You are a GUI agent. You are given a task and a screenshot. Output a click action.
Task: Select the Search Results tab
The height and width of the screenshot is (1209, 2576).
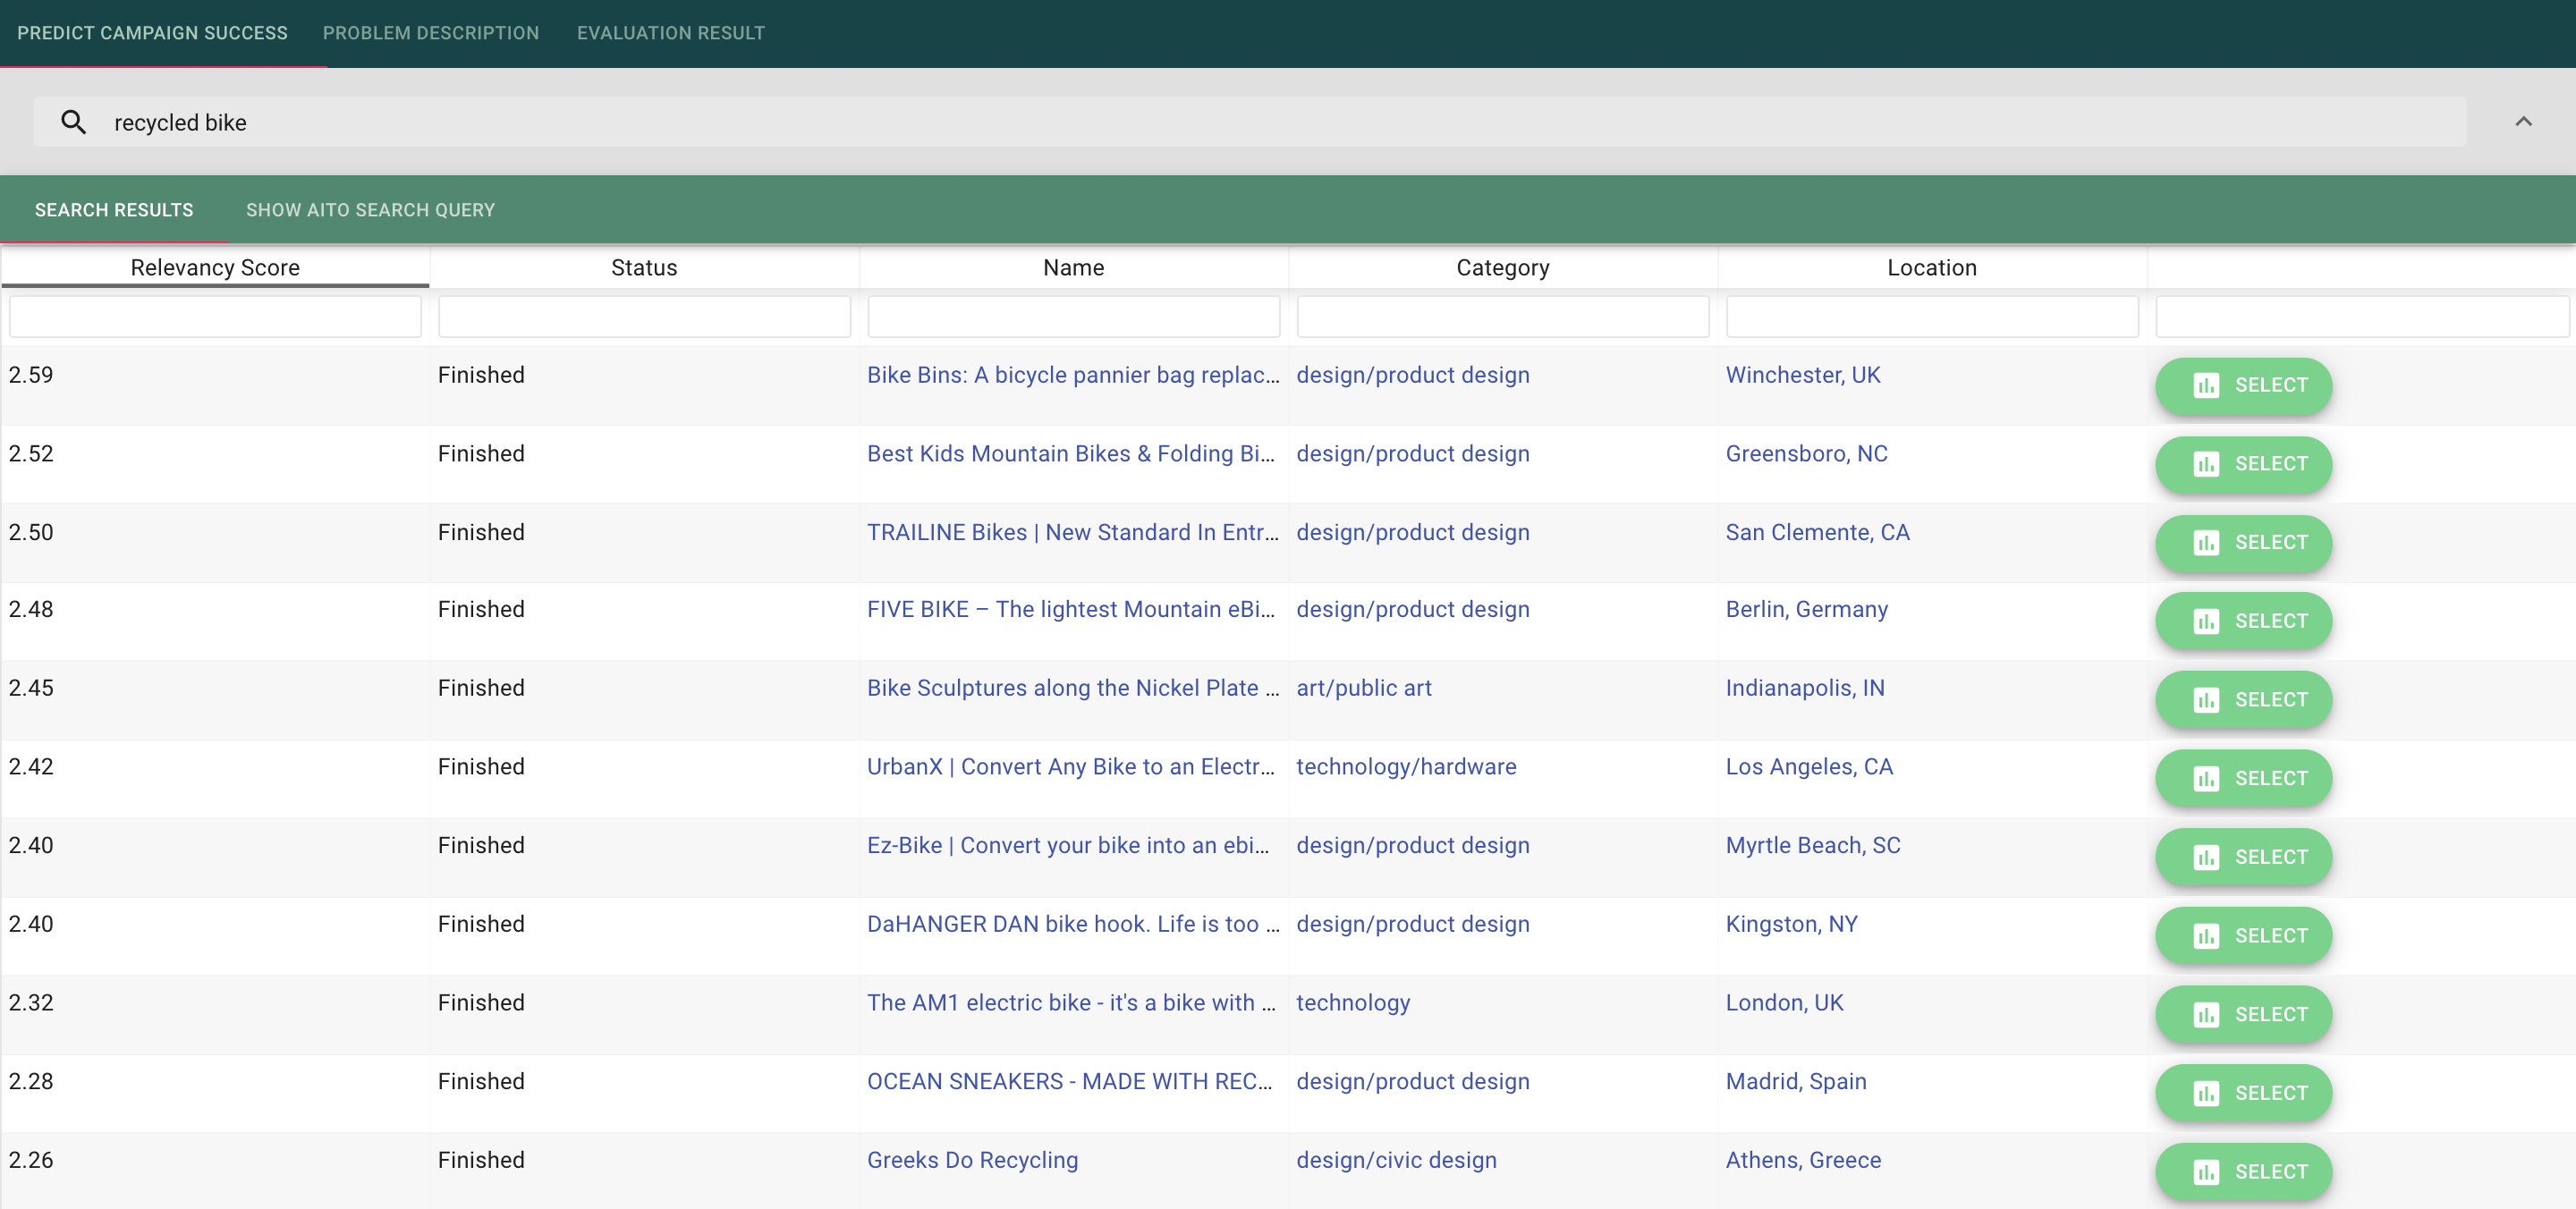click(114, 210)
